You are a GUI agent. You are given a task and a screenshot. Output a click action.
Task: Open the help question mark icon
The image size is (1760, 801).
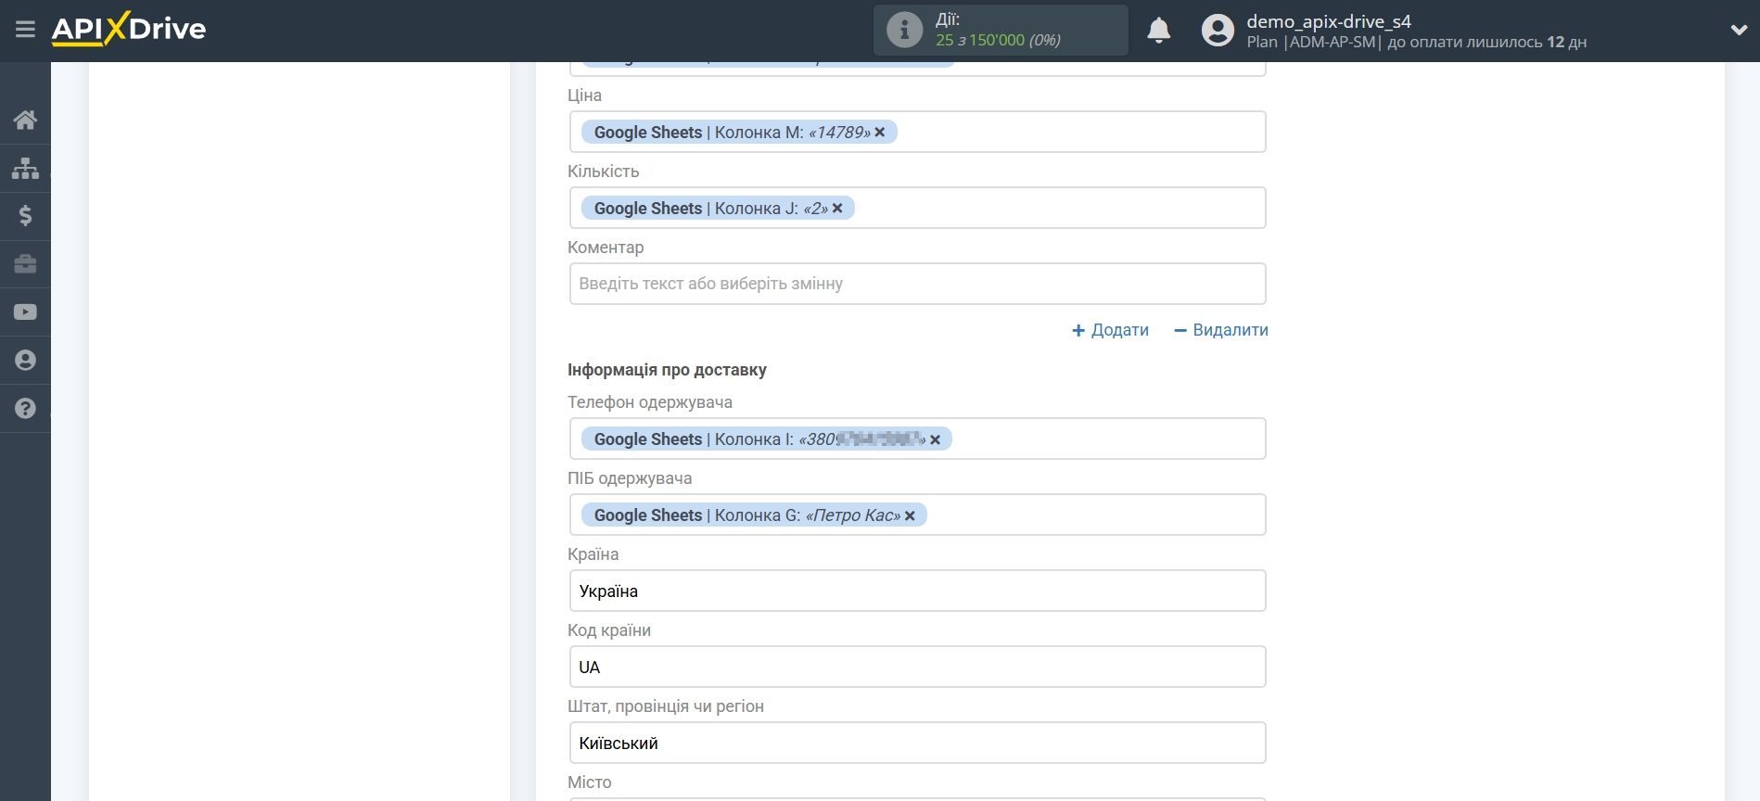25,409
